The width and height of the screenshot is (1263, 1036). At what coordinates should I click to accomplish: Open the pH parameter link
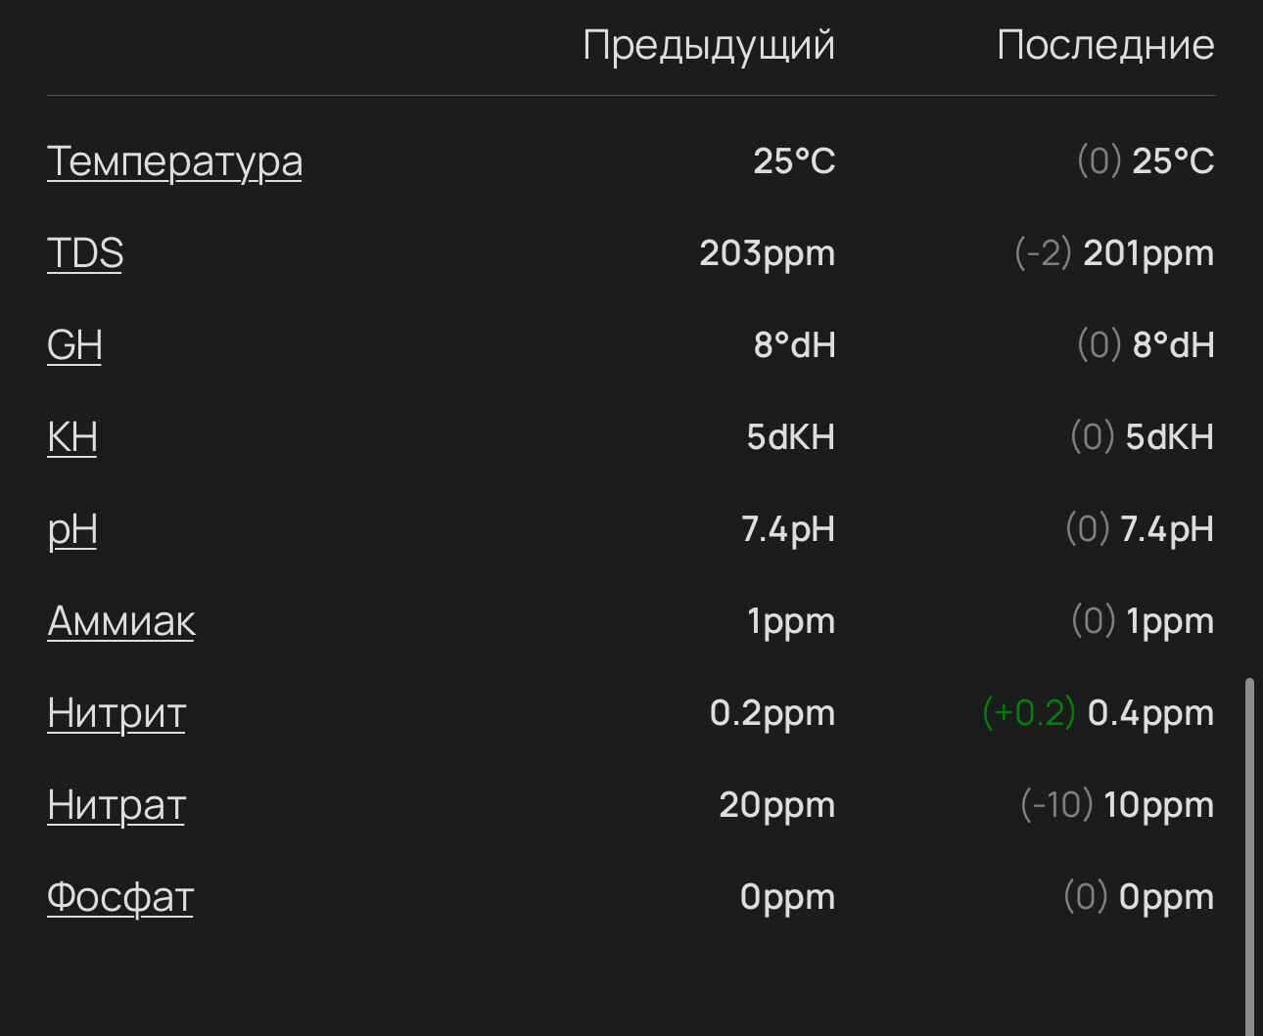coord(72,529)
